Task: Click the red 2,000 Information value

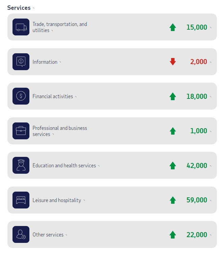Action: 199,62
